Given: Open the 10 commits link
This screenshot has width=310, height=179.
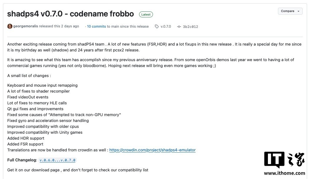Looking at the screenshot, I should tap(96, 26).
